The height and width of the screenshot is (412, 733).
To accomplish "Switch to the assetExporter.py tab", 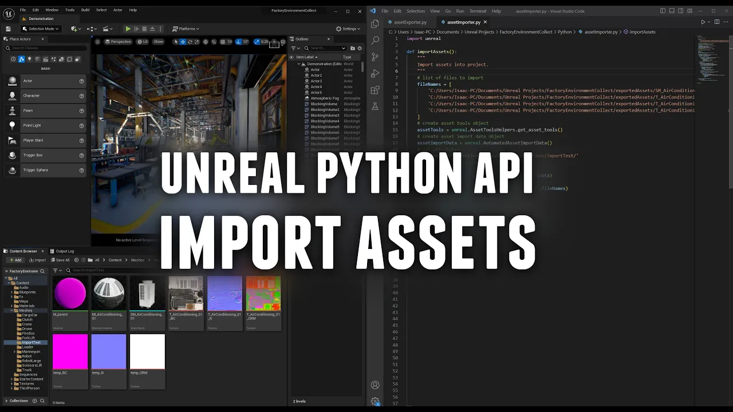I will click(411, 22).
